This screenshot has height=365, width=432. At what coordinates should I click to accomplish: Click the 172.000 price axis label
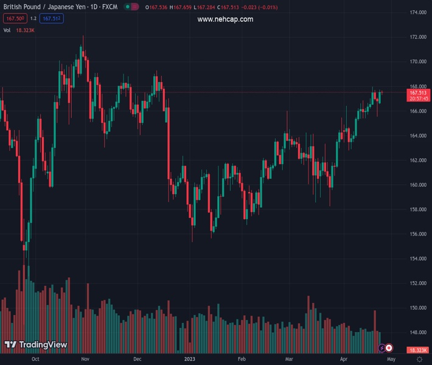click(418, 37)
